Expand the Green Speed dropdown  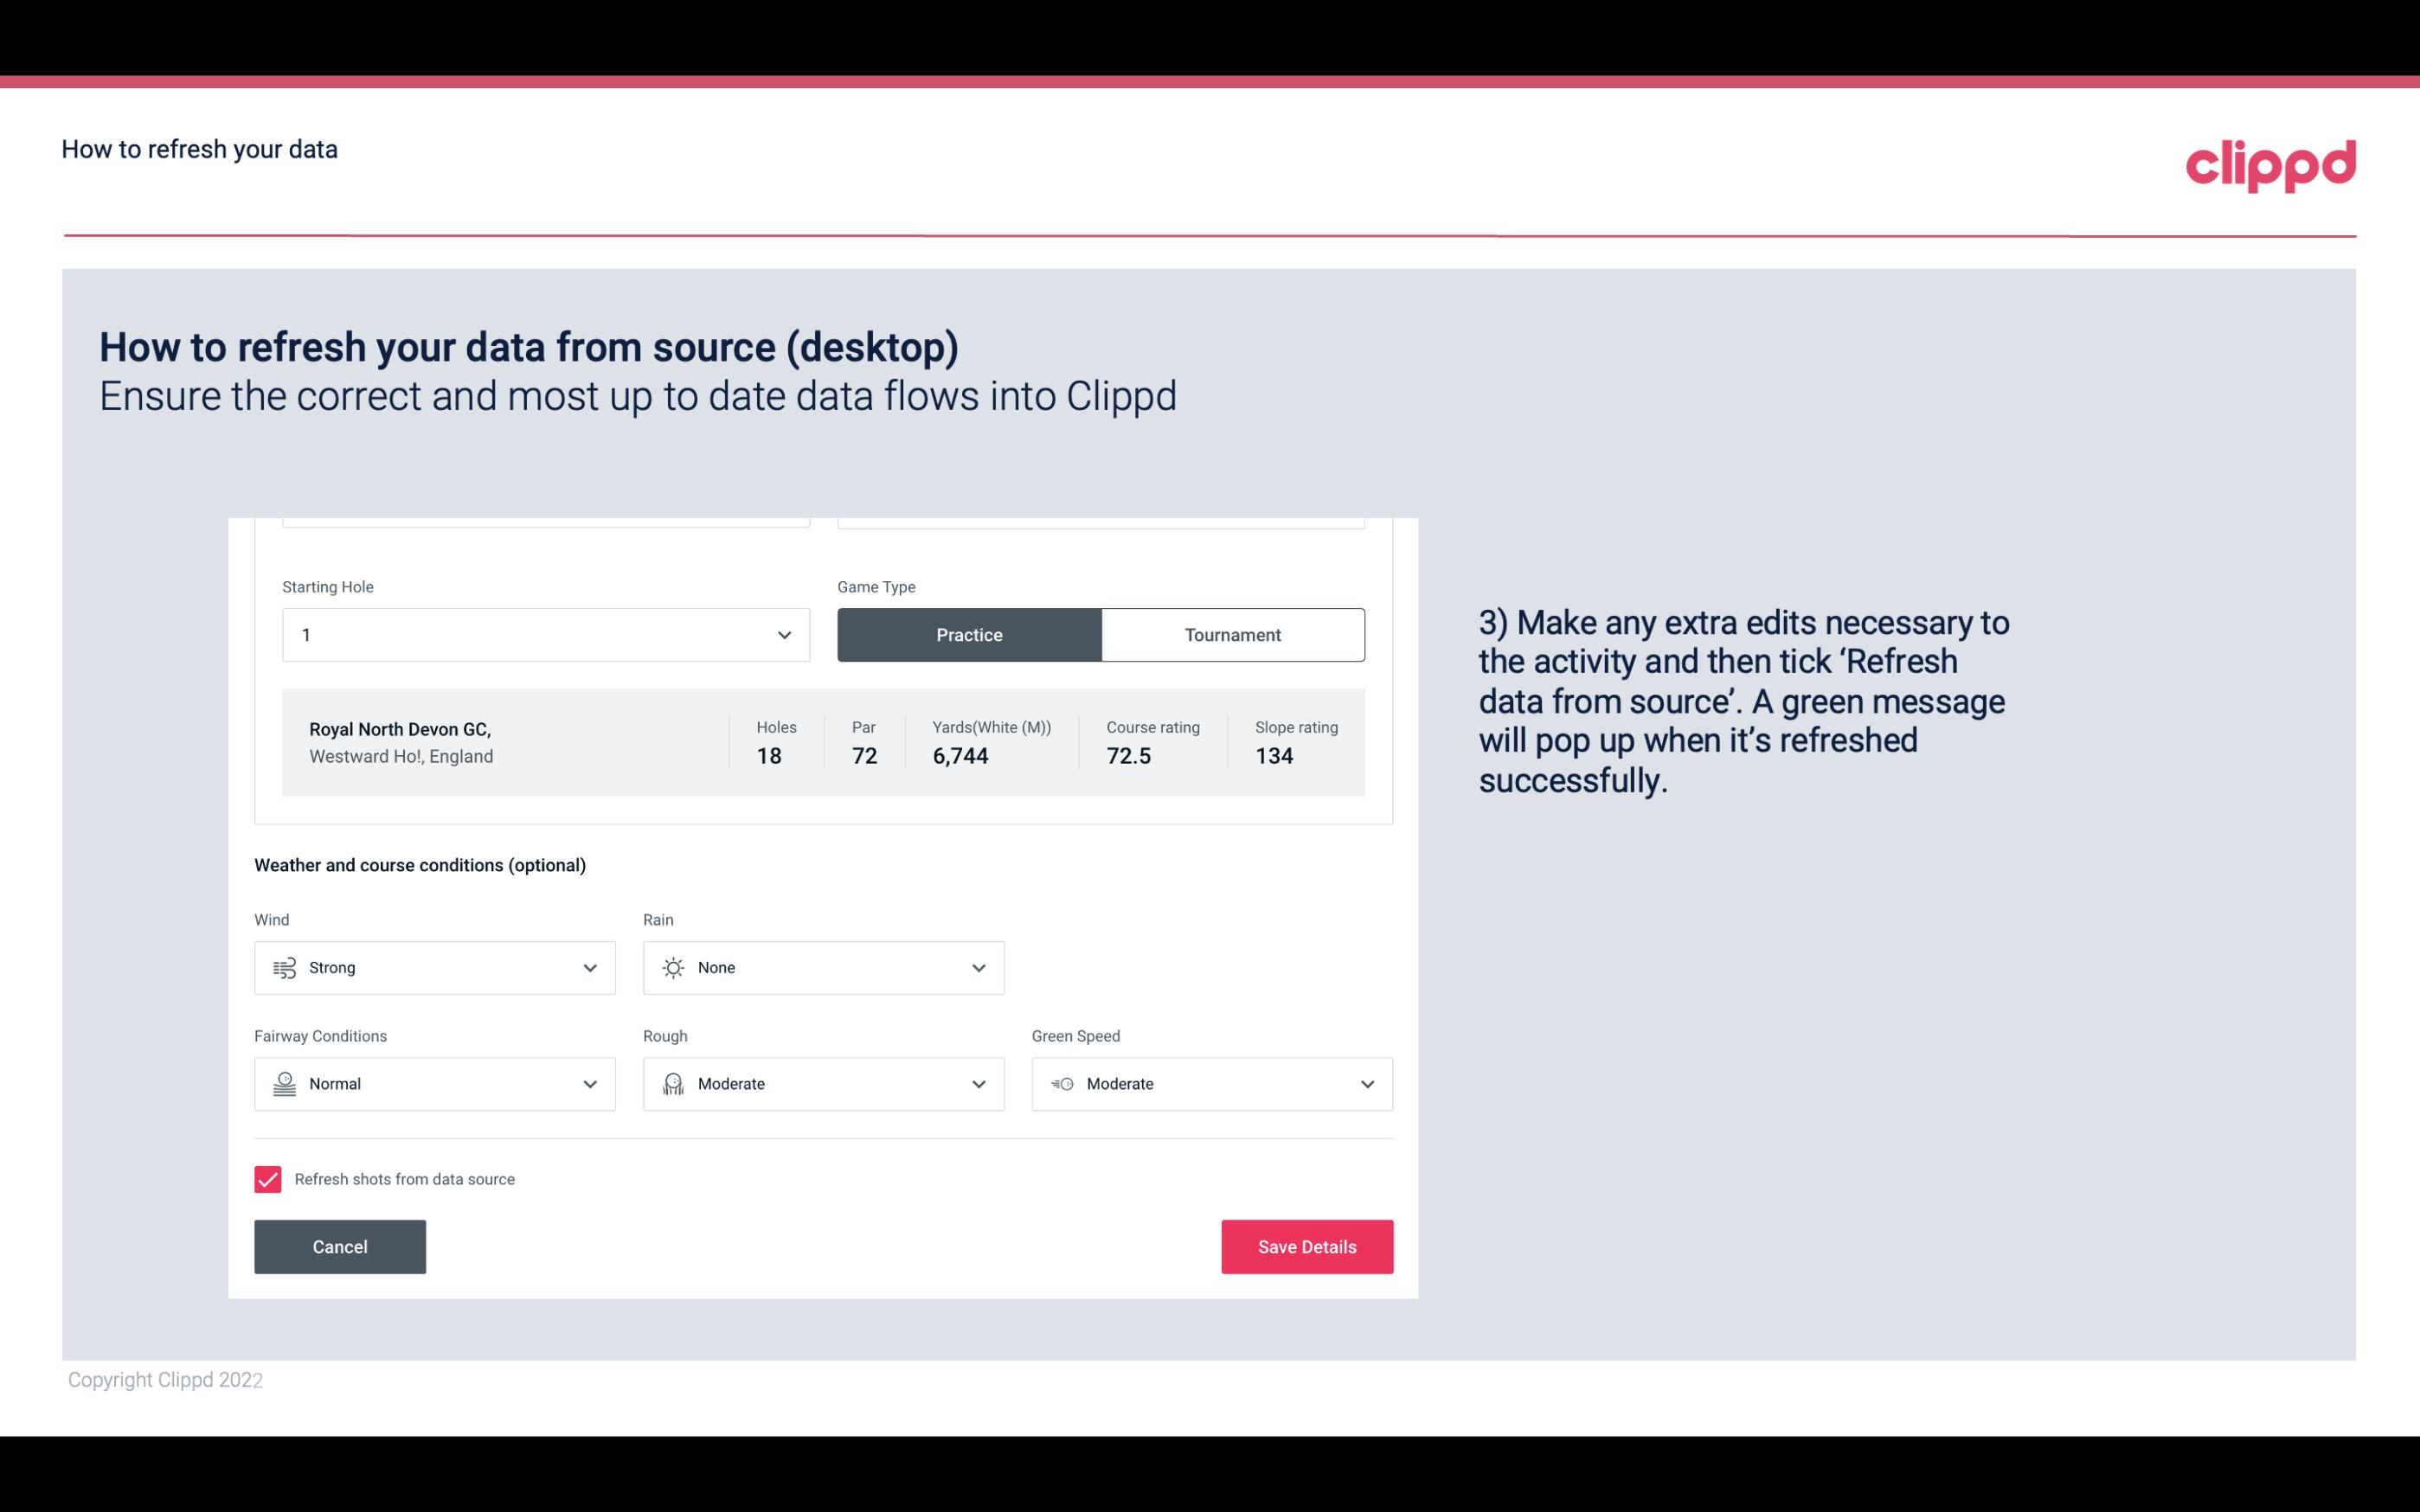pyautogui.click(x=1364, y=1084)
